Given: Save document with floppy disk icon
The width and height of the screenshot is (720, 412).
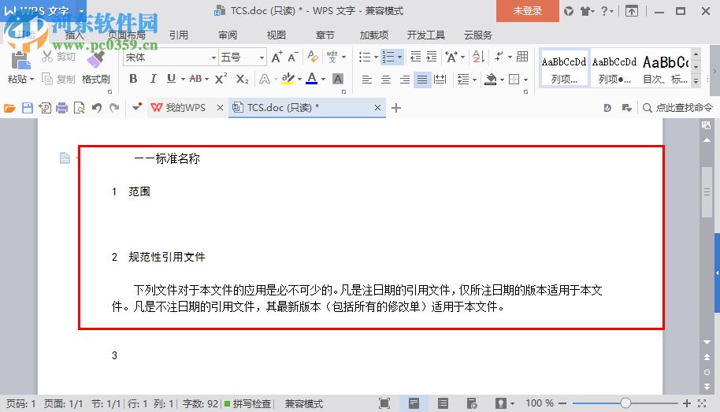Looking at the screenshot, I should 28,108.
